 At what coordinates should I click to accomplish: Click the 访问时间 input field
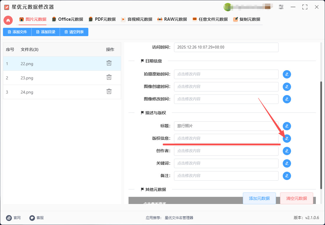pos(226,47)
